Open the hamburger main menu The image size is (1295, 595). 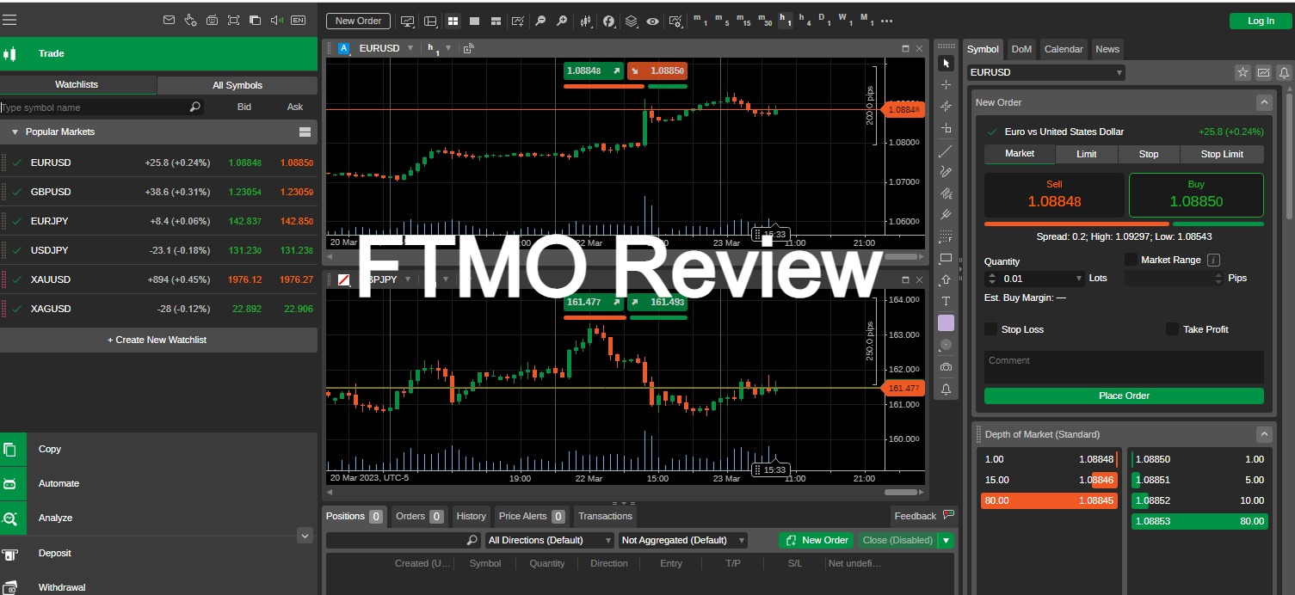(x=10, y=20)
